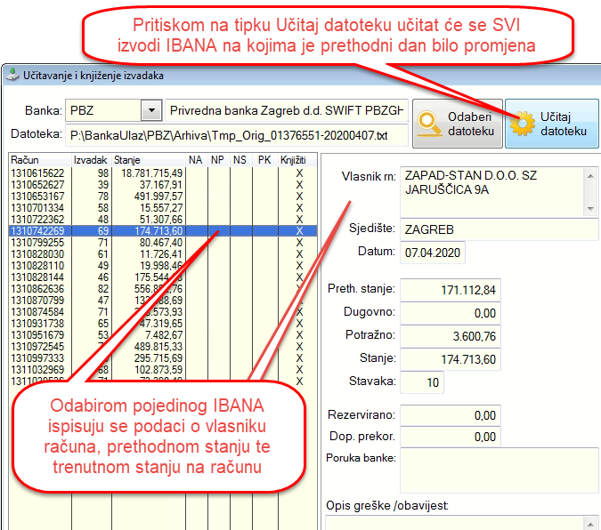This screenshot has height=530, width=601.
Task: Click the window icon in the title bar
Action: point(12,76)
